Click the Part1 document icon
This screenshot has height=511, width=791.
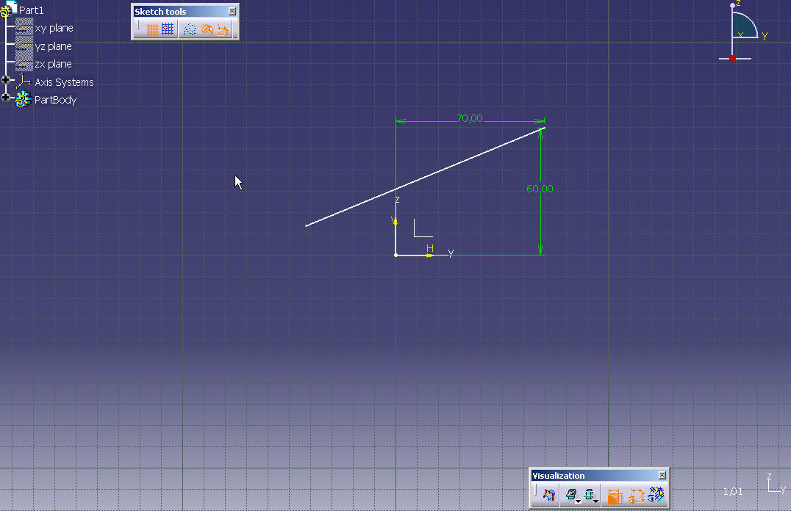(x=9, y=9)
